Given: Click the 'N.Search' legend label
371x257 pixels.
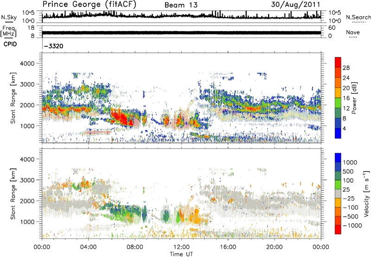Looking at the screenshot, I should [358, 17].
